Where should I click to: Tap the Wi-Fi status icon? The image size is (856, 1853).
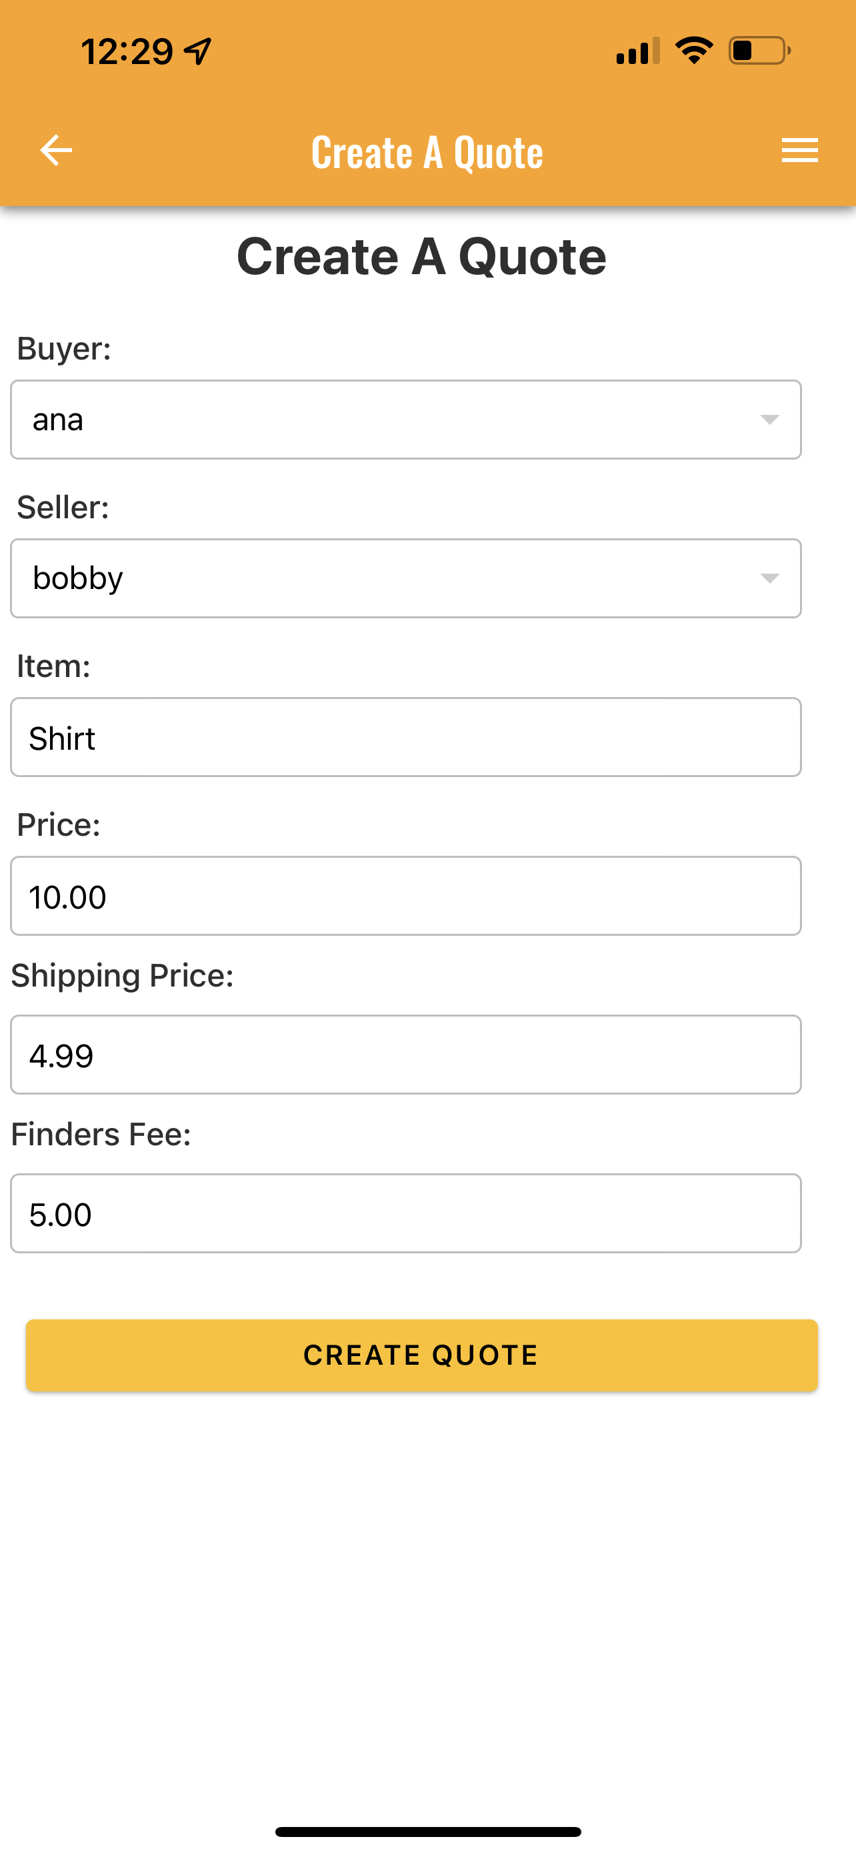pos(693,51)
